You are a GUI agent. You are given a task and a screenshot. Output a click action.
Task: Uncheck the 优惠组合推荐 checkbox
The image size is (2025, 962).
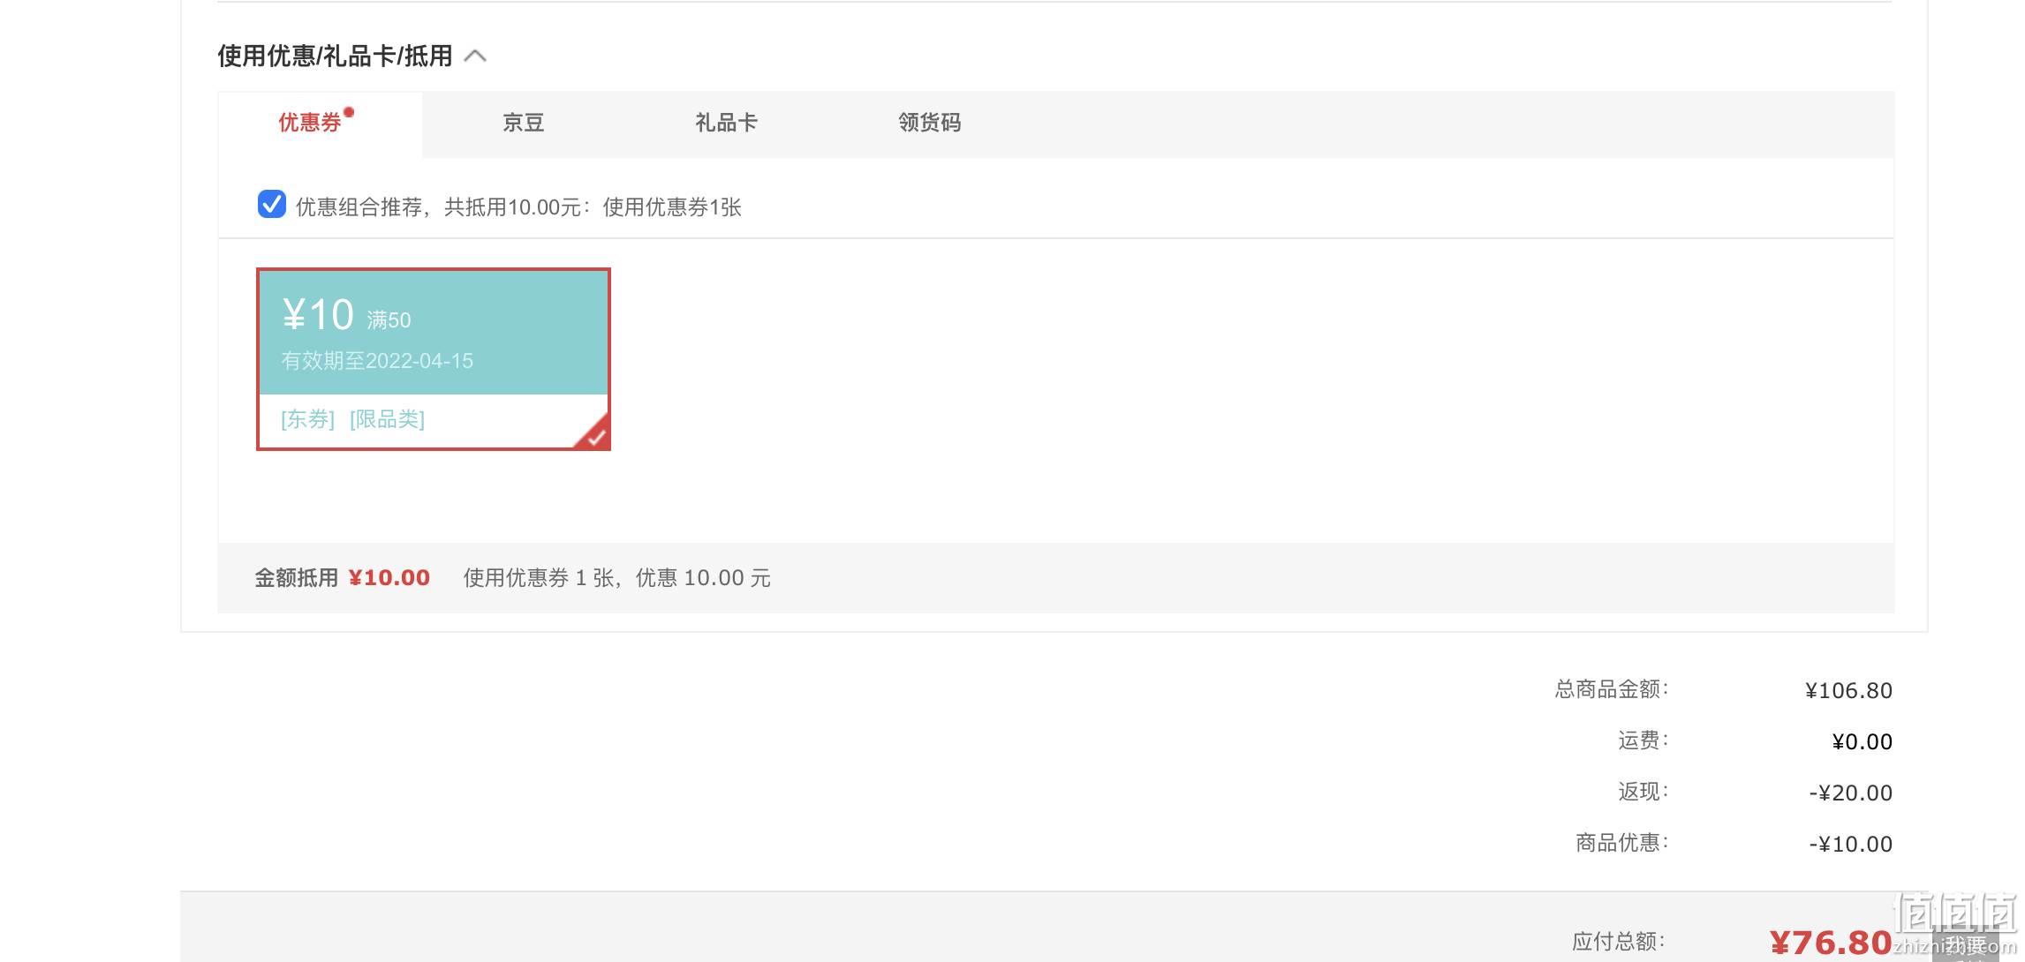(271, 204)
